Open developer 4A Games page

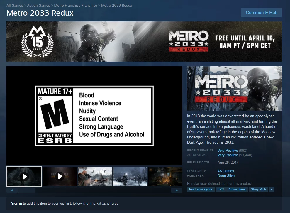tap(226, 171)
